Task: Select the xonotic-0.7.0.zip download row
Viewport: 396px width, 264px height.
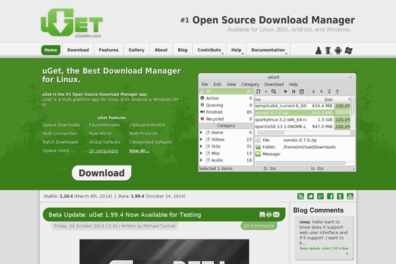Action: pyautogui.click(x=302, y=113)
